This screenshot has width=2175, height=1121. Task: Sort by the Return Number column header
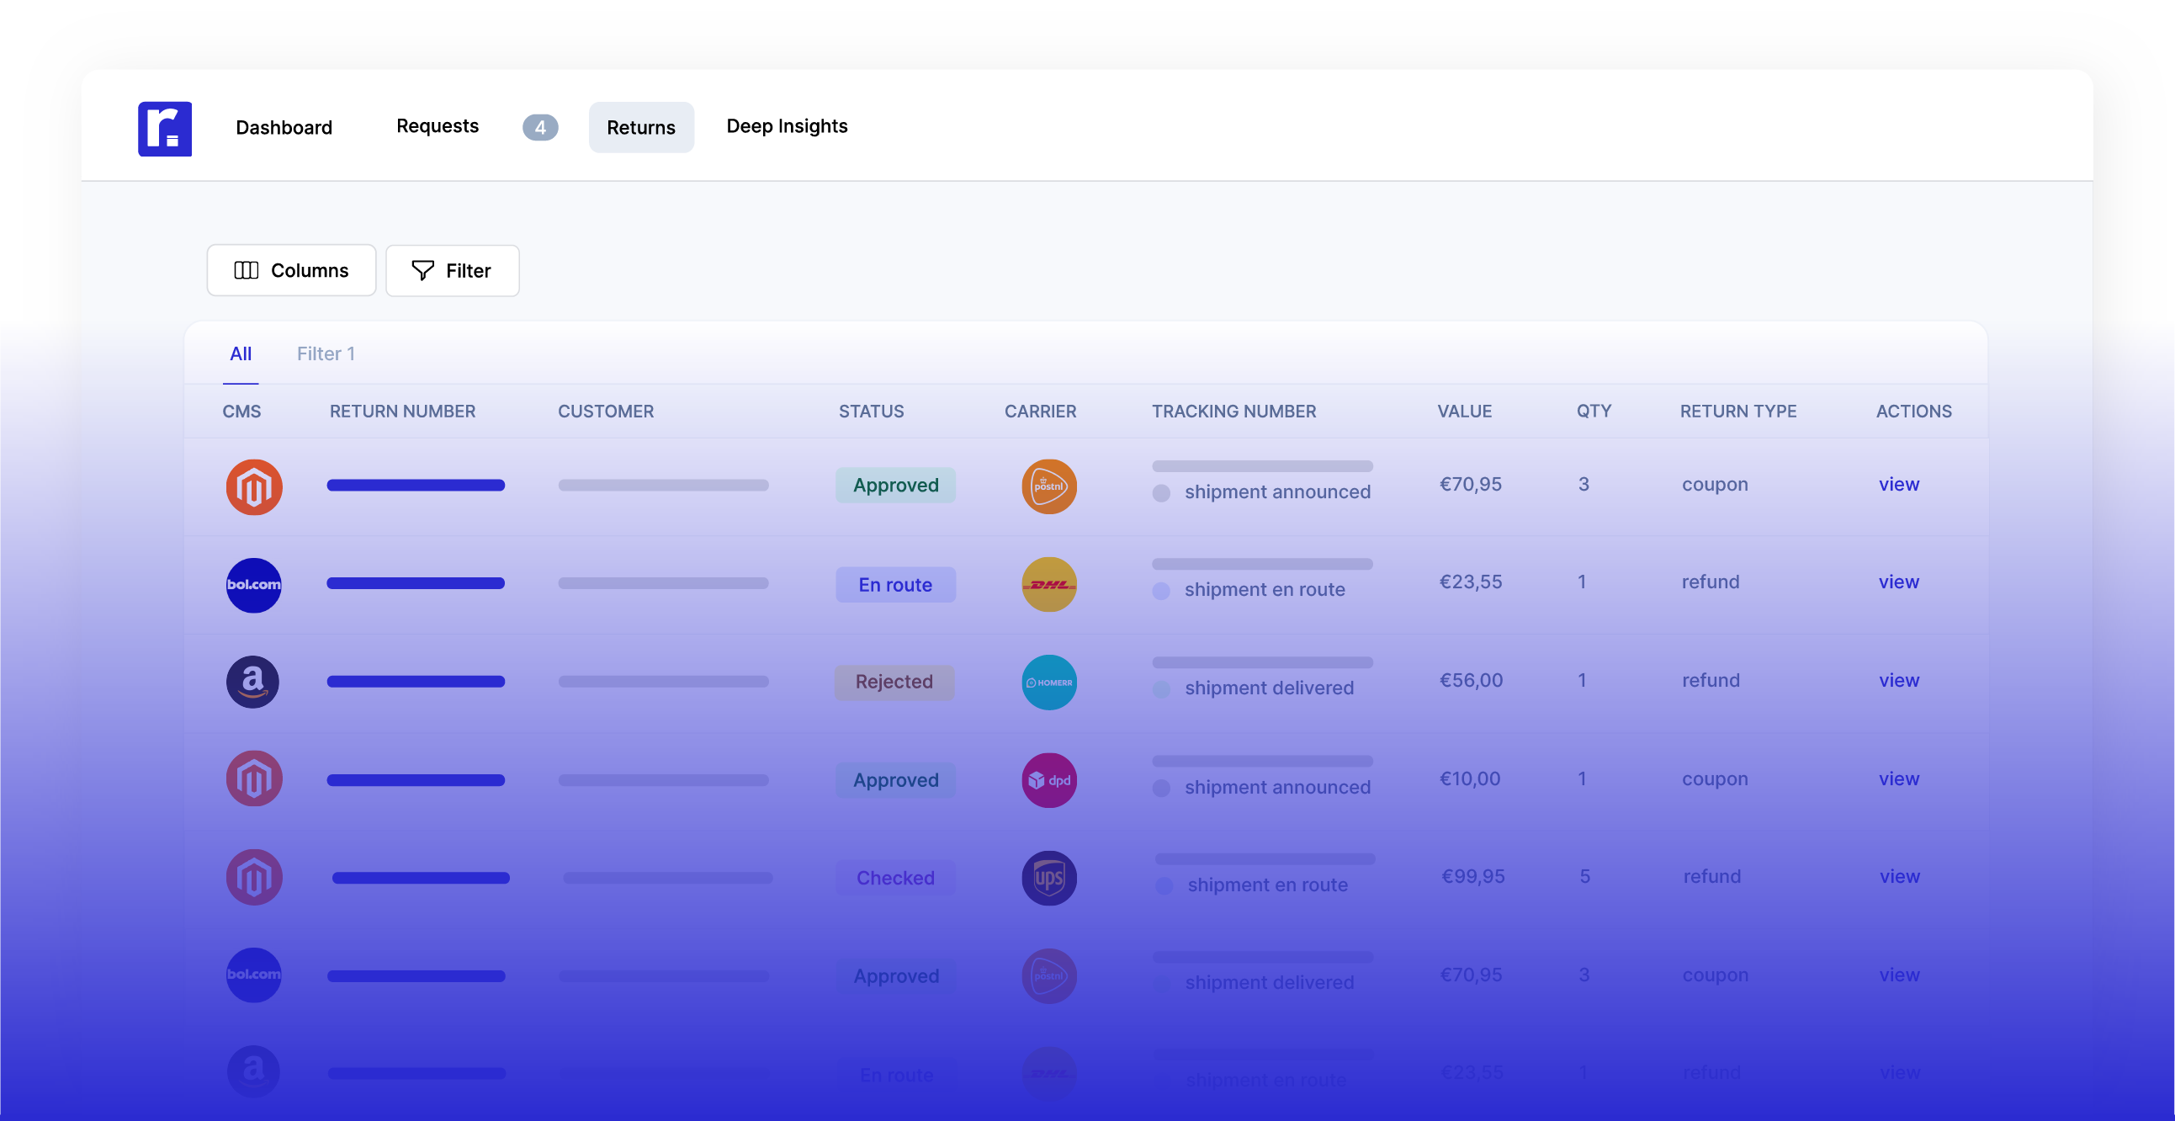pyautogui.click(x=403, y=412)
